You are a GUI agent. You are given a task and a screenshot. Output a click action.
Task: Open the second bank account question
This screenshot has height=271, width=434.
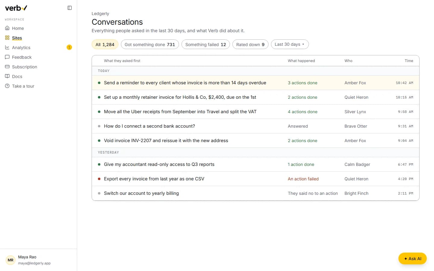(256, 126)
